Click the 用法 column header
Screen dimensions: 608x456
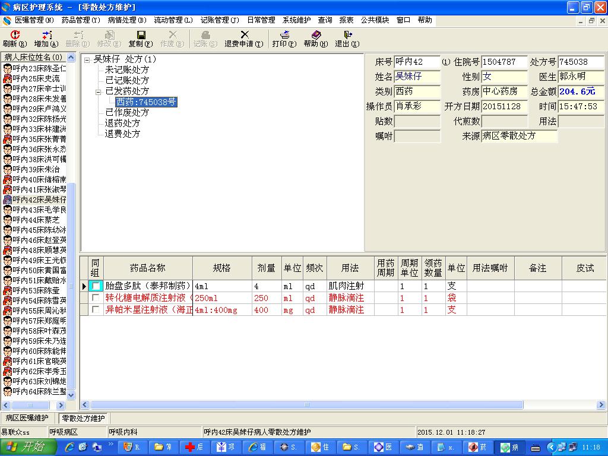click(x=350, y=268)
